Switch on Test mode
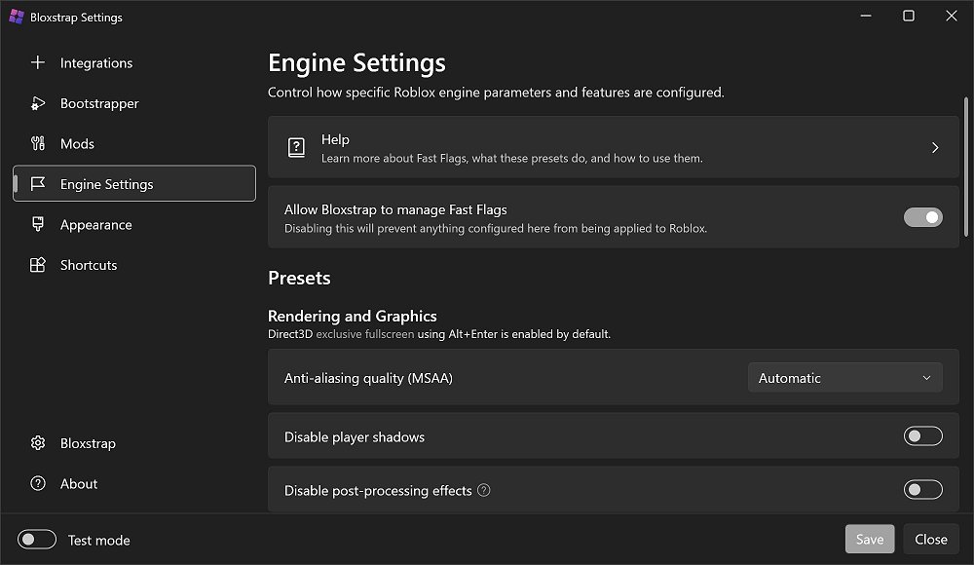Image resolution: width=974 pixels, height=565 pixels. (37, 540)
